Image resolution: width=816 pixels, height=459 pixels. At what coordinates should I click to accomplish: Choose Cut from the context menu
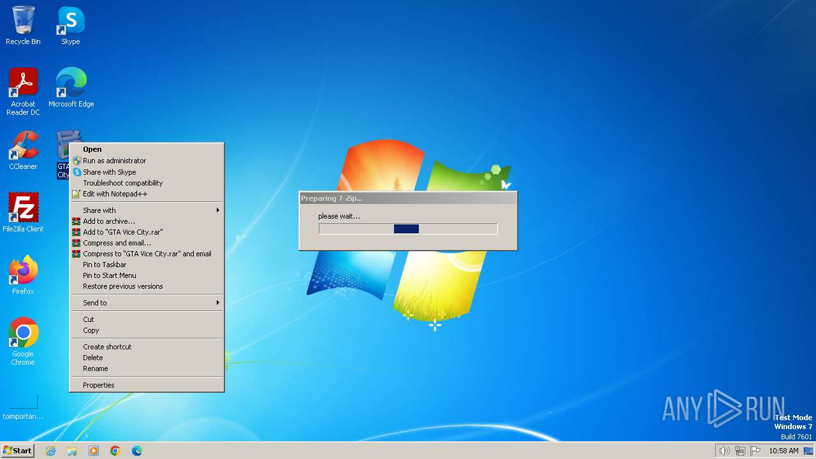pos(147,319)
